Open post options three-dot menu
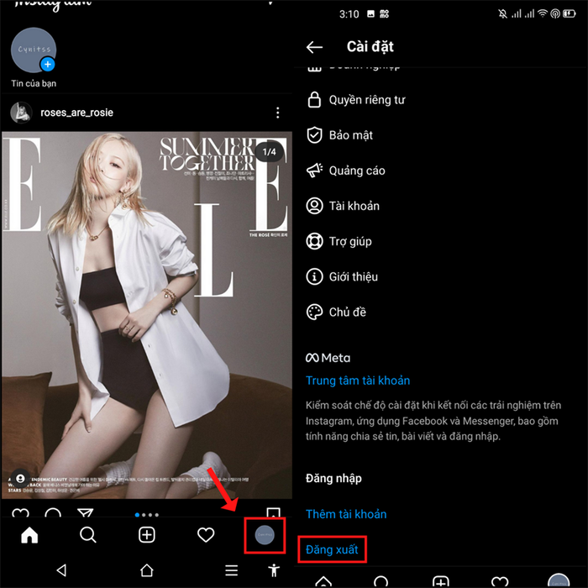588x588 pixels. click(277, 113)
